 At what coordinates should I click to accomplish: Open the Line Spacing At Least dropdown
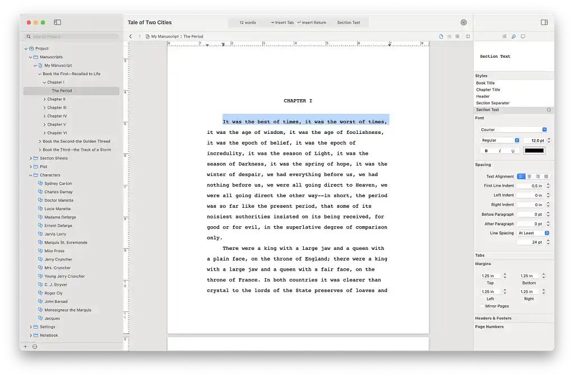click(x=533, y=233)
